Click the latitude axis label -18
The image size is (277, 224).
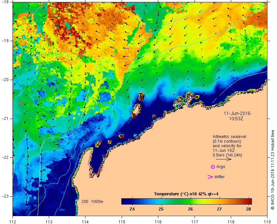coord(5,2)
